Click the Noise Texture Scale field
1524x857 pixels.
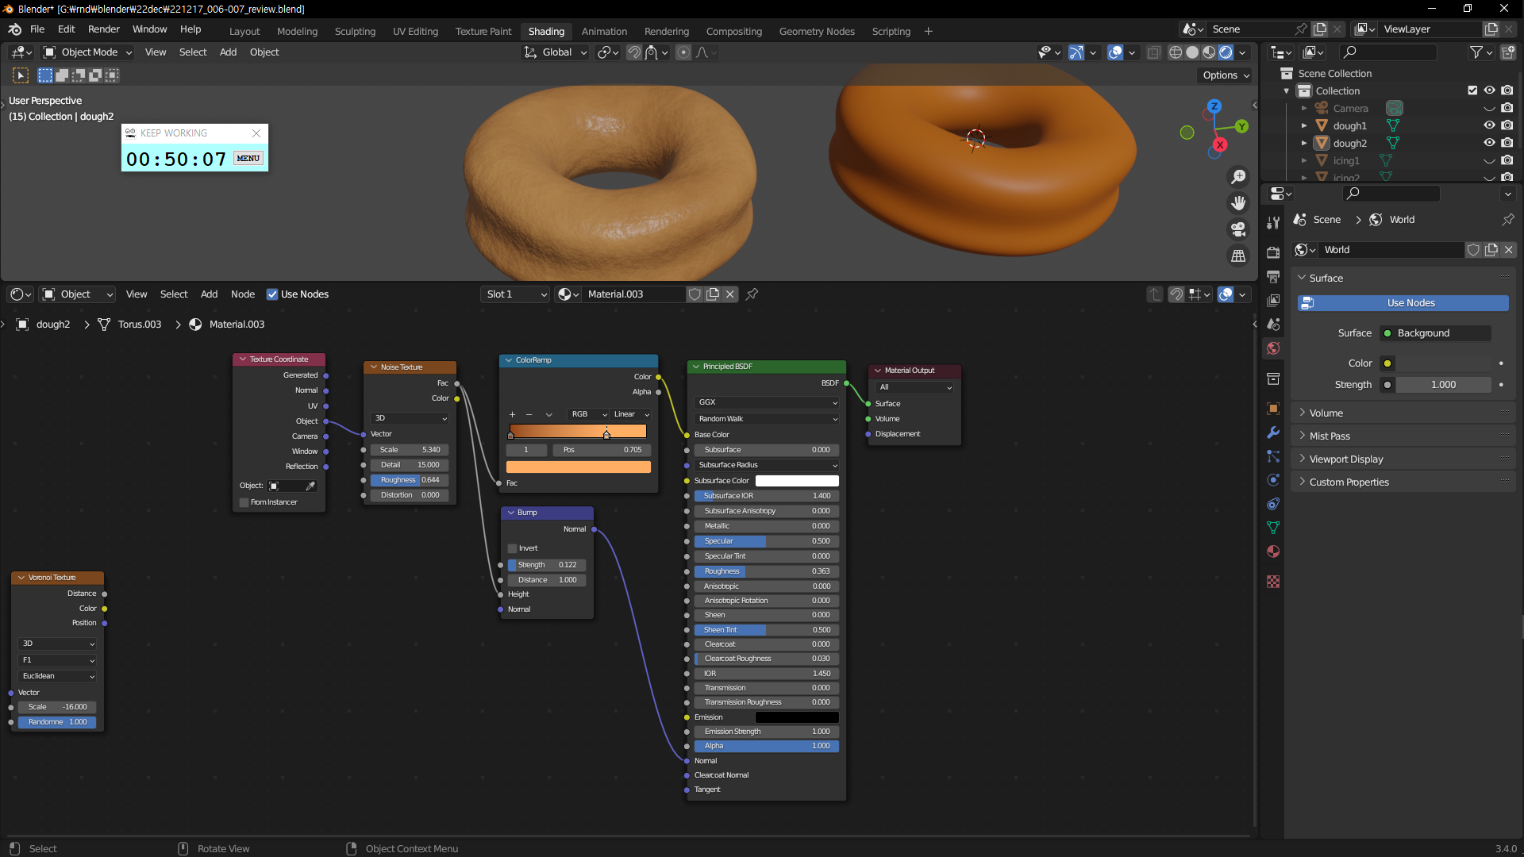[410, 450]
